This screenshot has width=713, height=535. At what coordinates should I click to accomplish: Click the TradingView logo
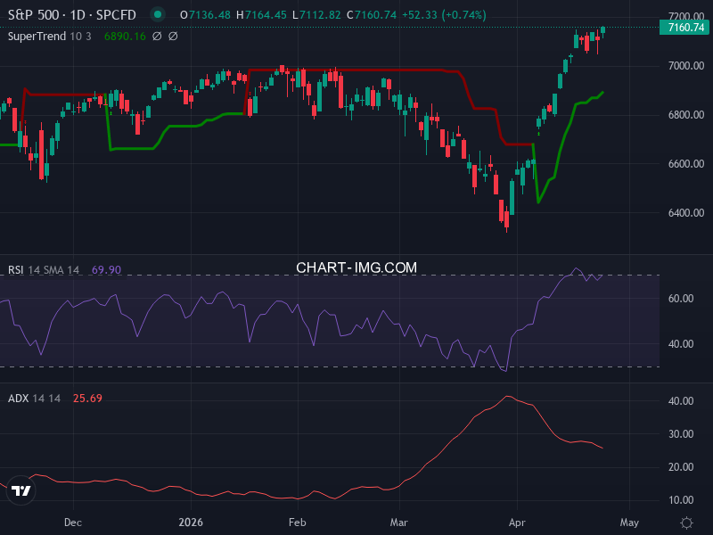pyautogui.click(x=22, y=489)
